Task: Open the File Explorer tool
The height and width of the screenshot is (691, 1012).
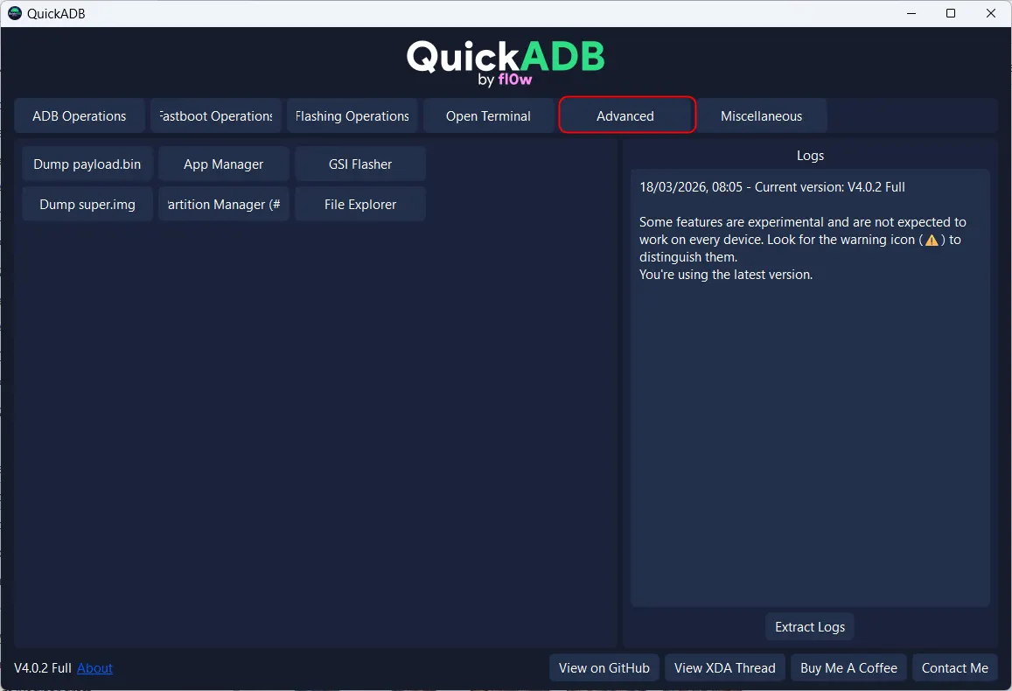Action: (360, 205)
